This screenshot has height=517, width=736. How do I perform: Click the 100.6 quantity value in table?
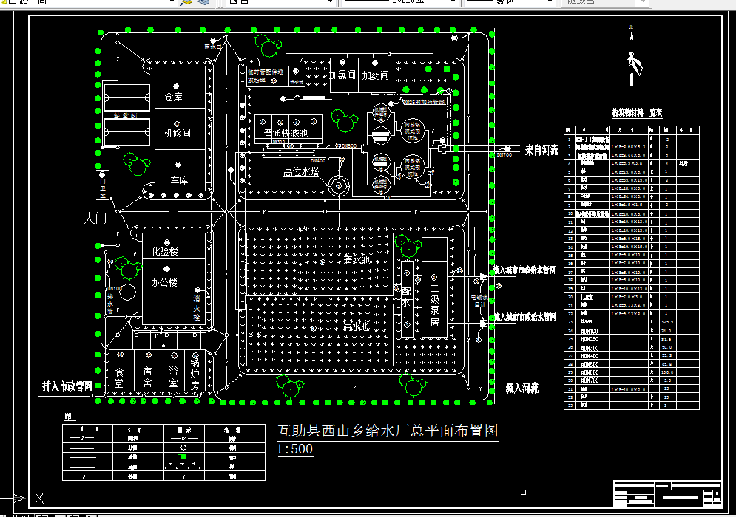[x=667, y=372]
